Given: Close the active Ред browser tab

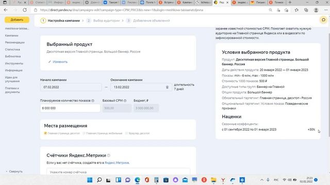Looking at the screenshot, I should [x=227, y=3].
